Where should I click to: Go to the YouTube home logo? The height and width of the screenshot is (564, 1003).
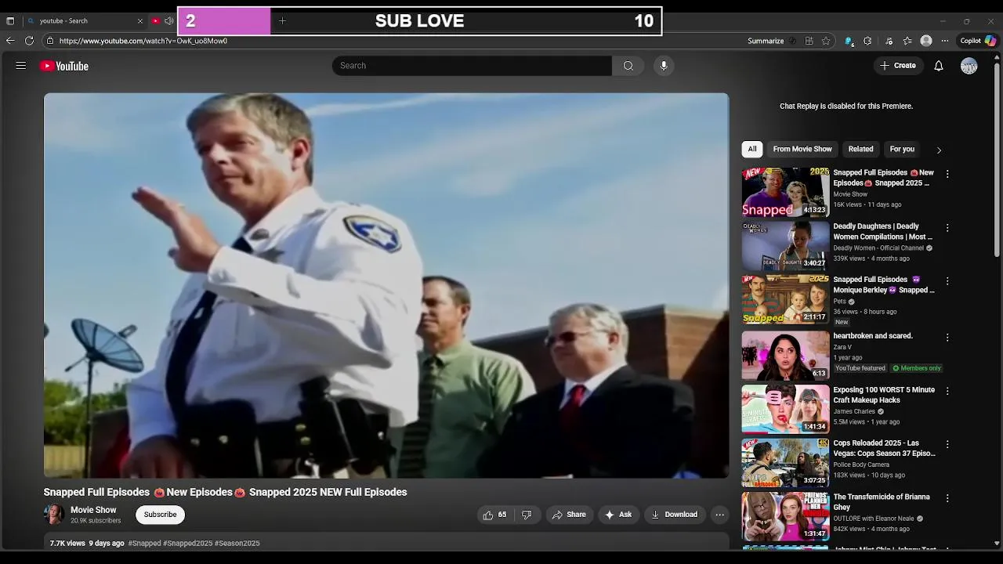pyautogui.click(x=64, y=66)
